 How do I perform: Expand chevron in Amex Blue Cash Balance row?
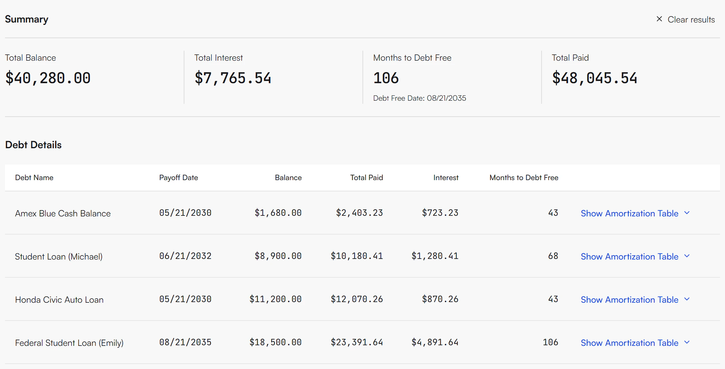[x=687, y=213]
